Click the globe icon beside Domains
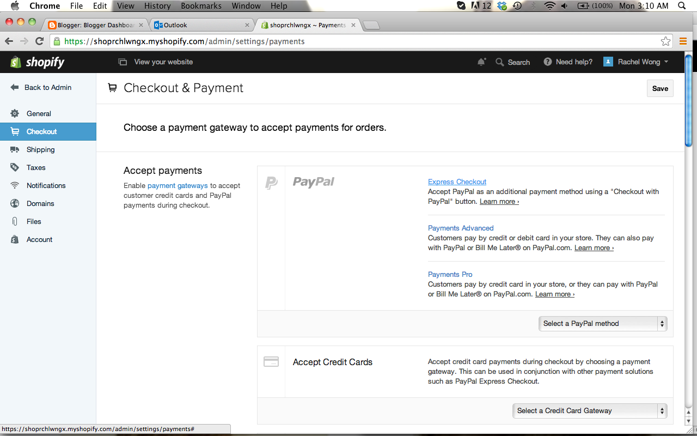This screenshot has height=436, width=697. [x=15, y=203]
